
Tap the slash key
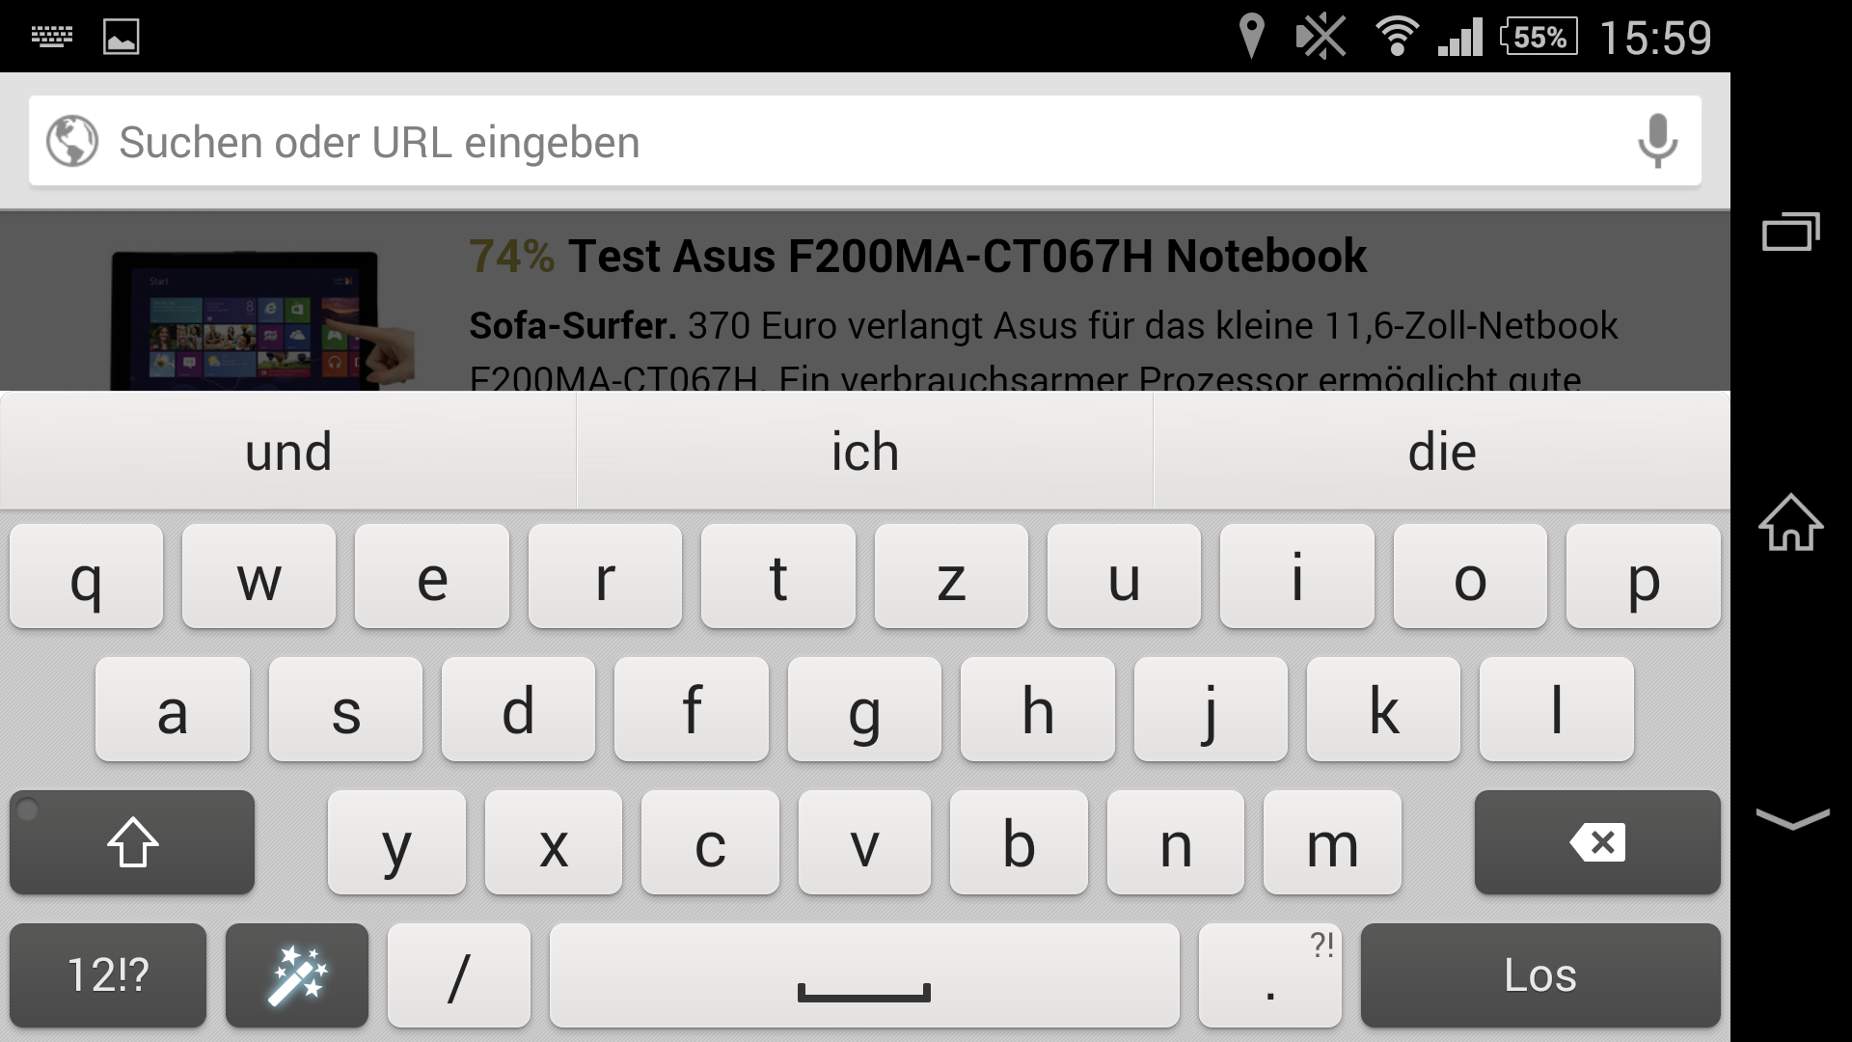coord(459,975)
